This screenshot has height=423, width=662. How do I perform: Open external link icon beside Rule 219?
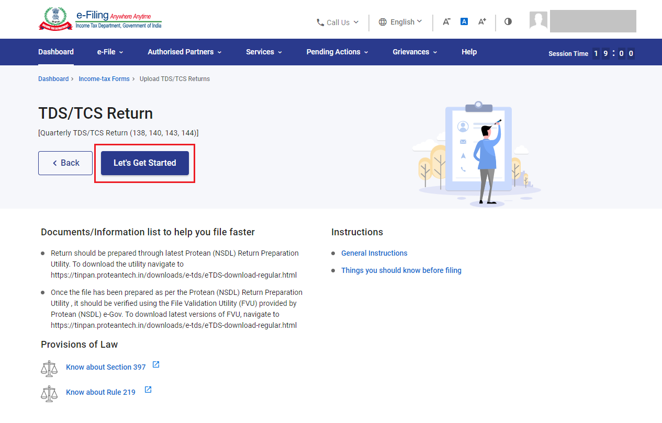tap(148, 390)
